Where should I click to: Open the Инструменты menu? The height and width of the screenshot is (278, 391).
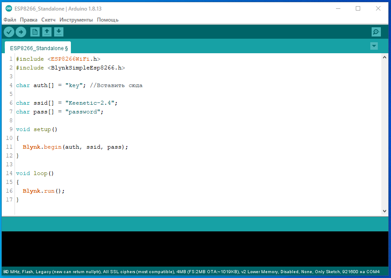(76, 20)
